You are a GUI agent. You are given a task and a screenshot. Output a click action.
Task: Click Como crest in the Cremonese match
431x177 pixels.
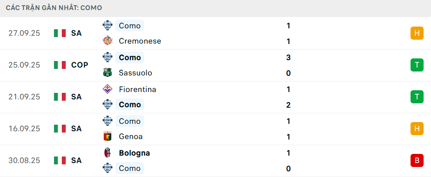coord(107,26)
